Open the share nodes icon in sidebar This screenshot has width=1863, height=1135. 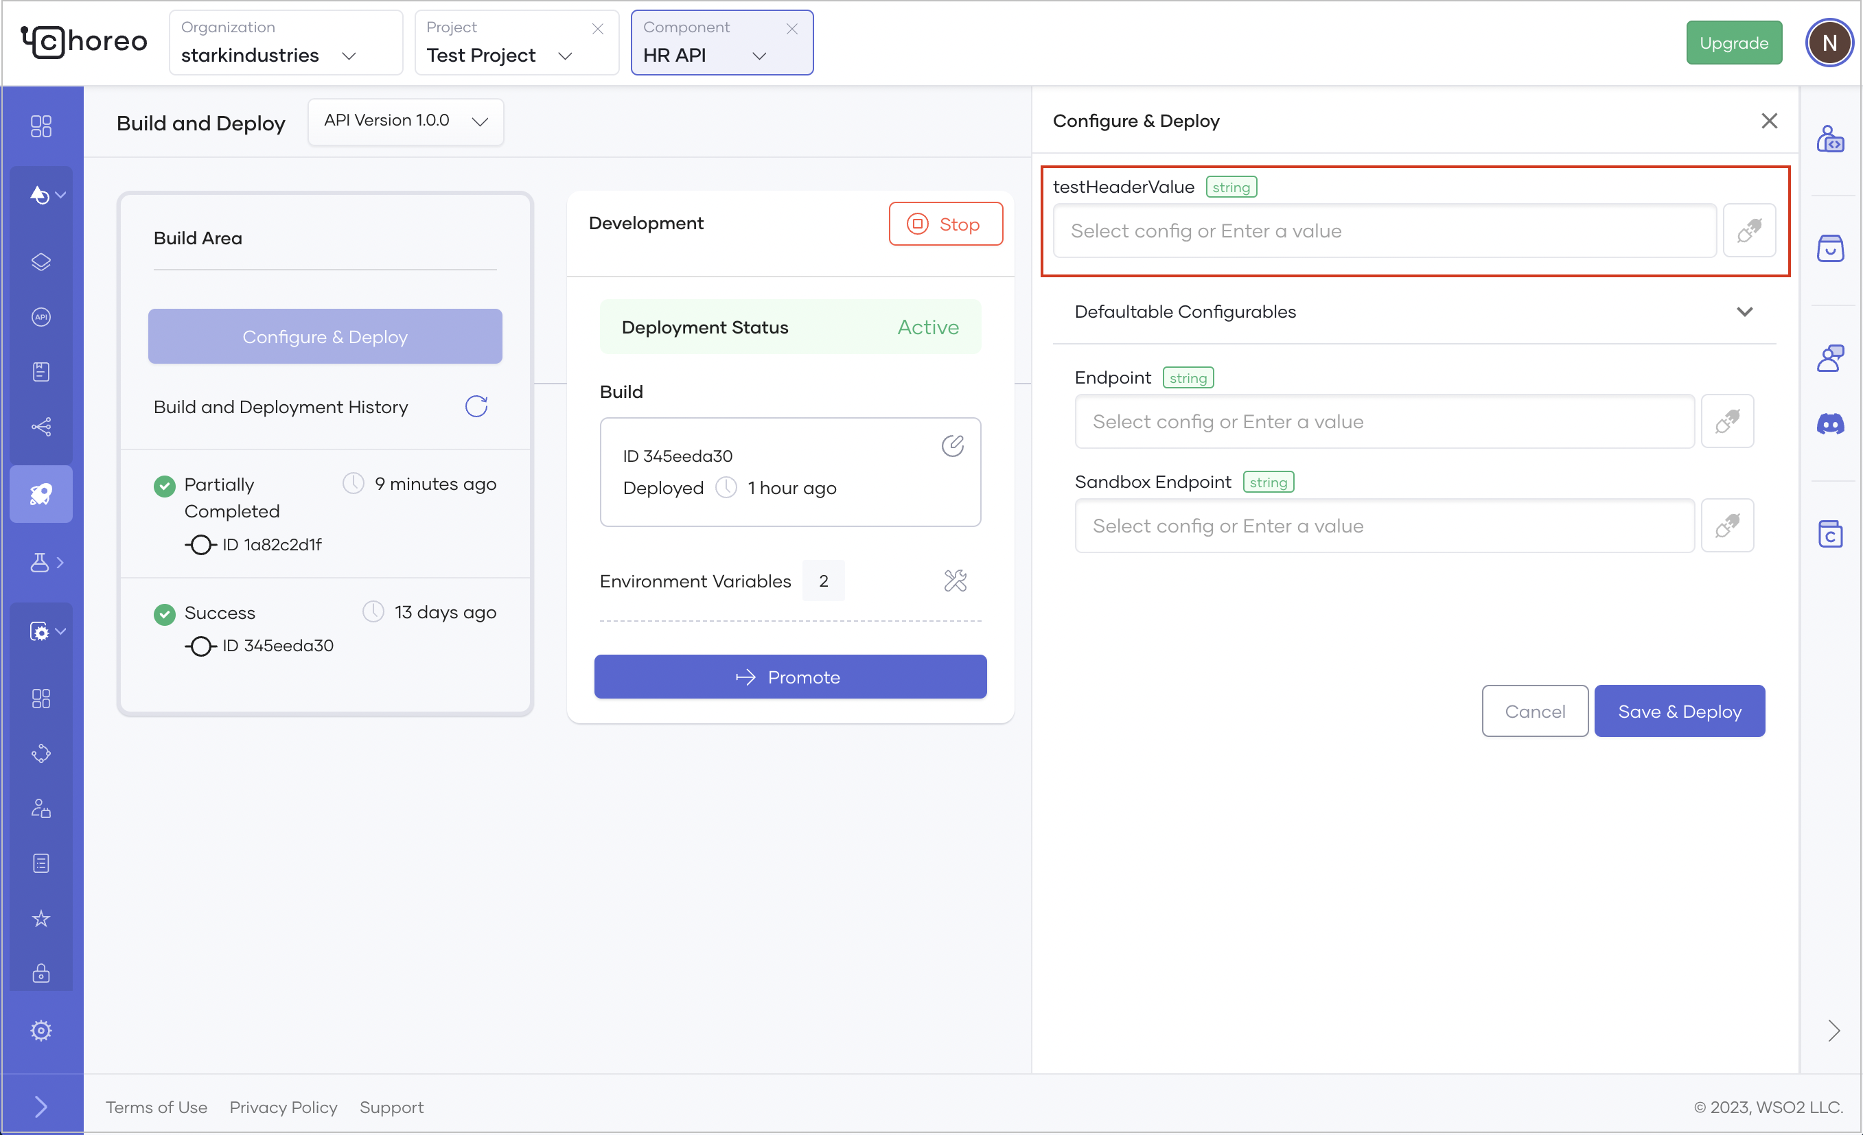coord(40,427)
